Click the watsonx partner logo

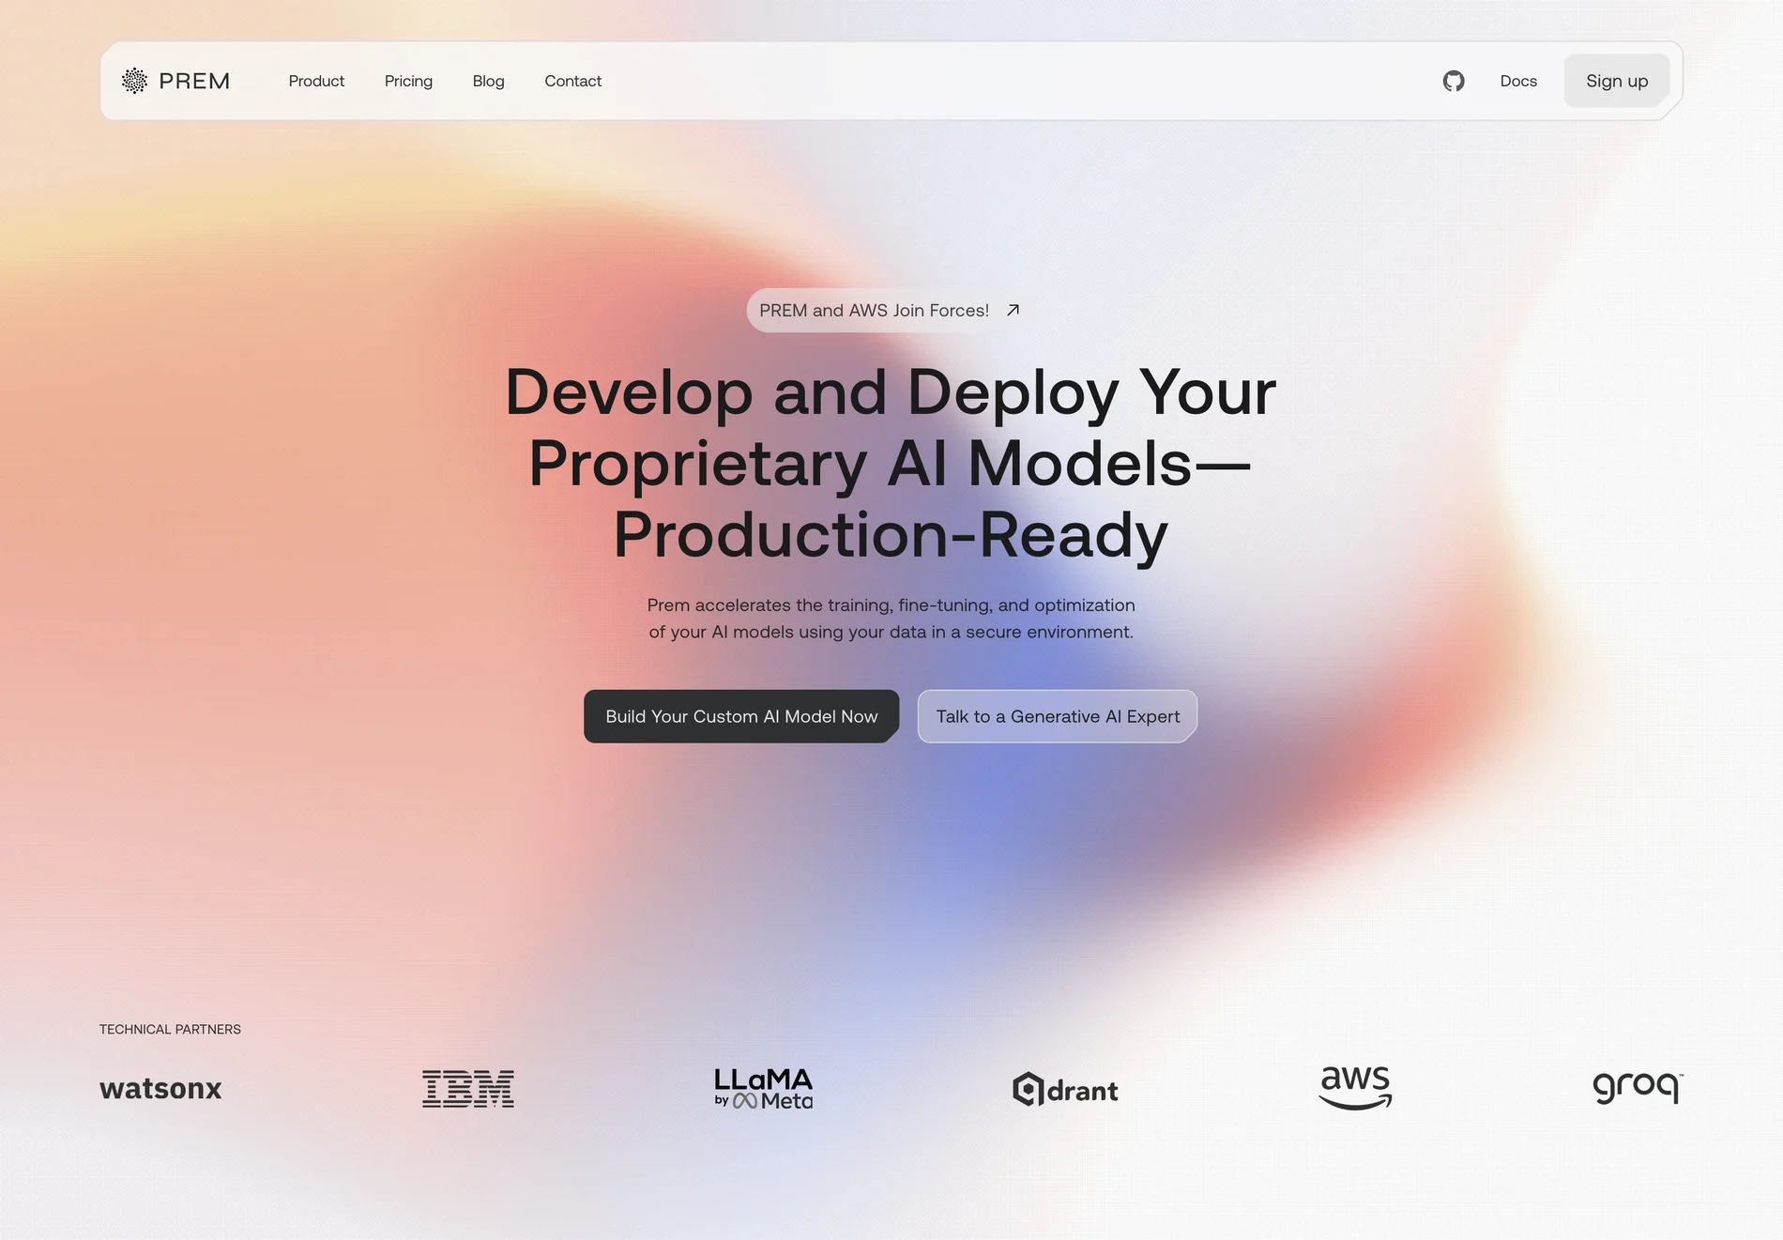(x=160, y=1089)
